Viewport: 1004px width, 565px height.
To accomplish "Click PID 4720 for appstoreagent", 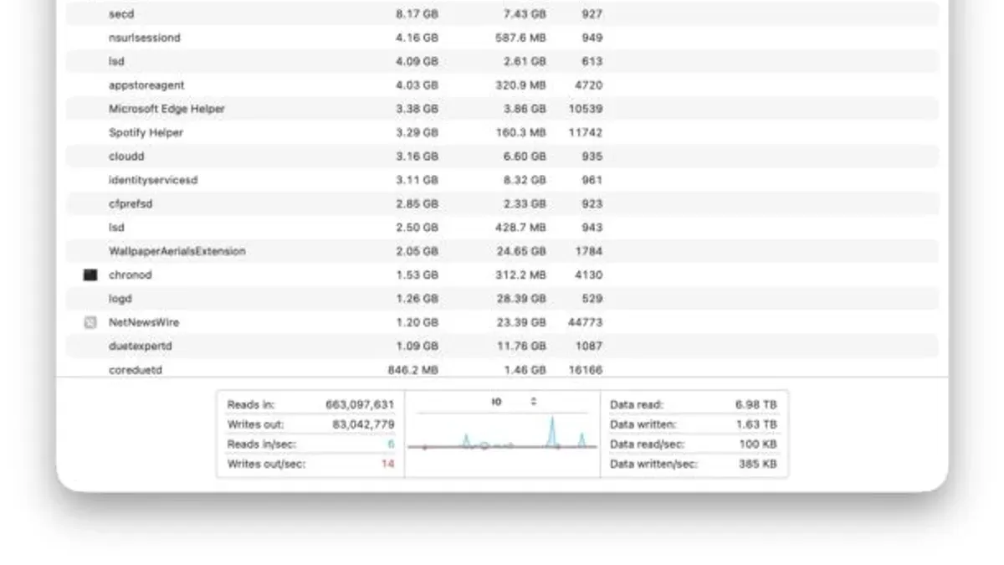I will [589, 85].
